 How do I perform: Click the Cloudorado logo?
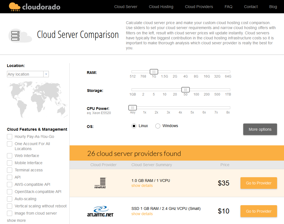[34, 7]
